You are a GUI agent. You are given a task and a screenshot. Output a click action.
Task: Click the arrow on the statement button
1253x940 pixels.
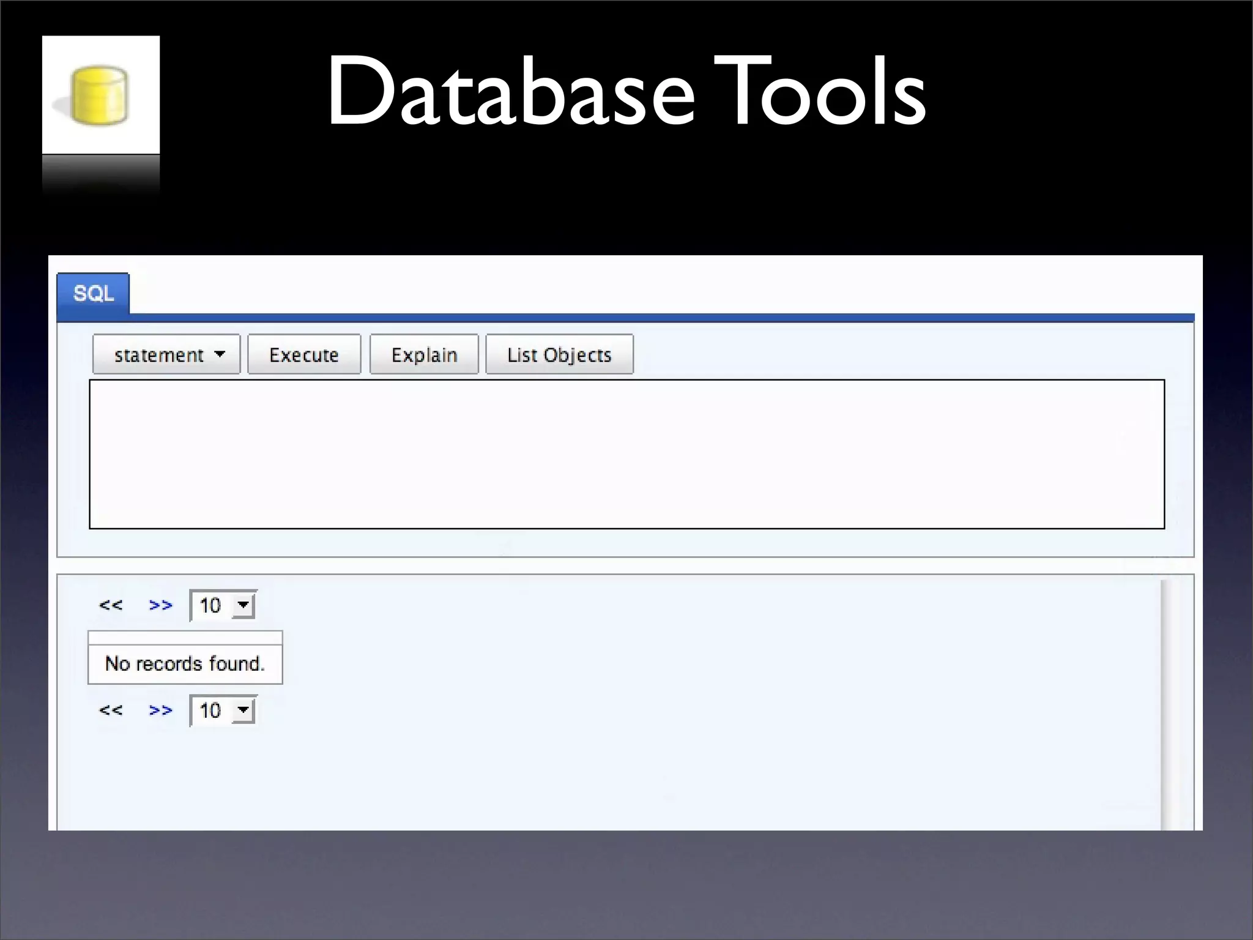pos(220,354)
